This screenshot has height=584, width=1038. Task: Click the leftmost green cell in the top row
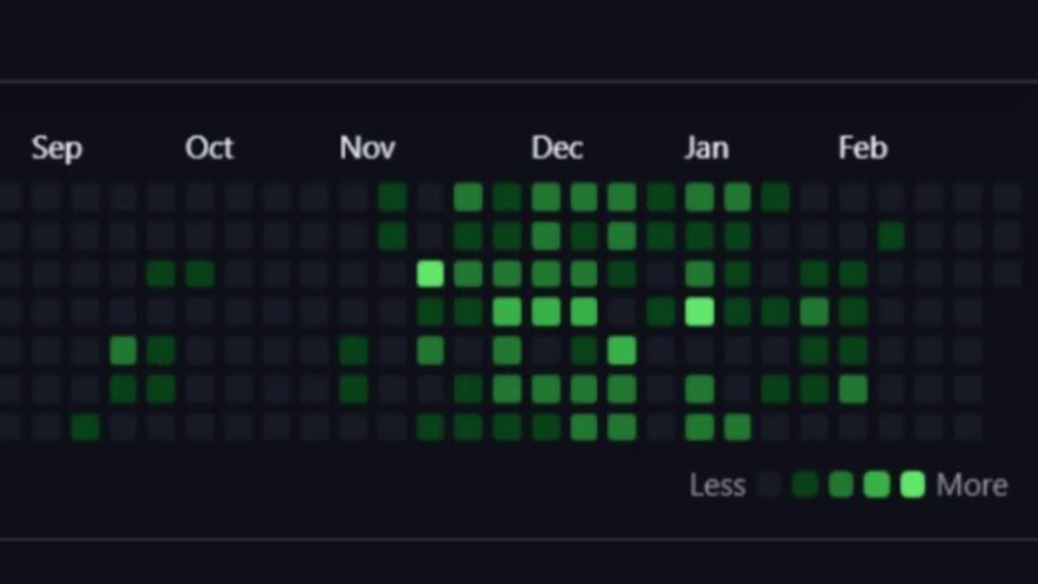[x=392, y=198]
